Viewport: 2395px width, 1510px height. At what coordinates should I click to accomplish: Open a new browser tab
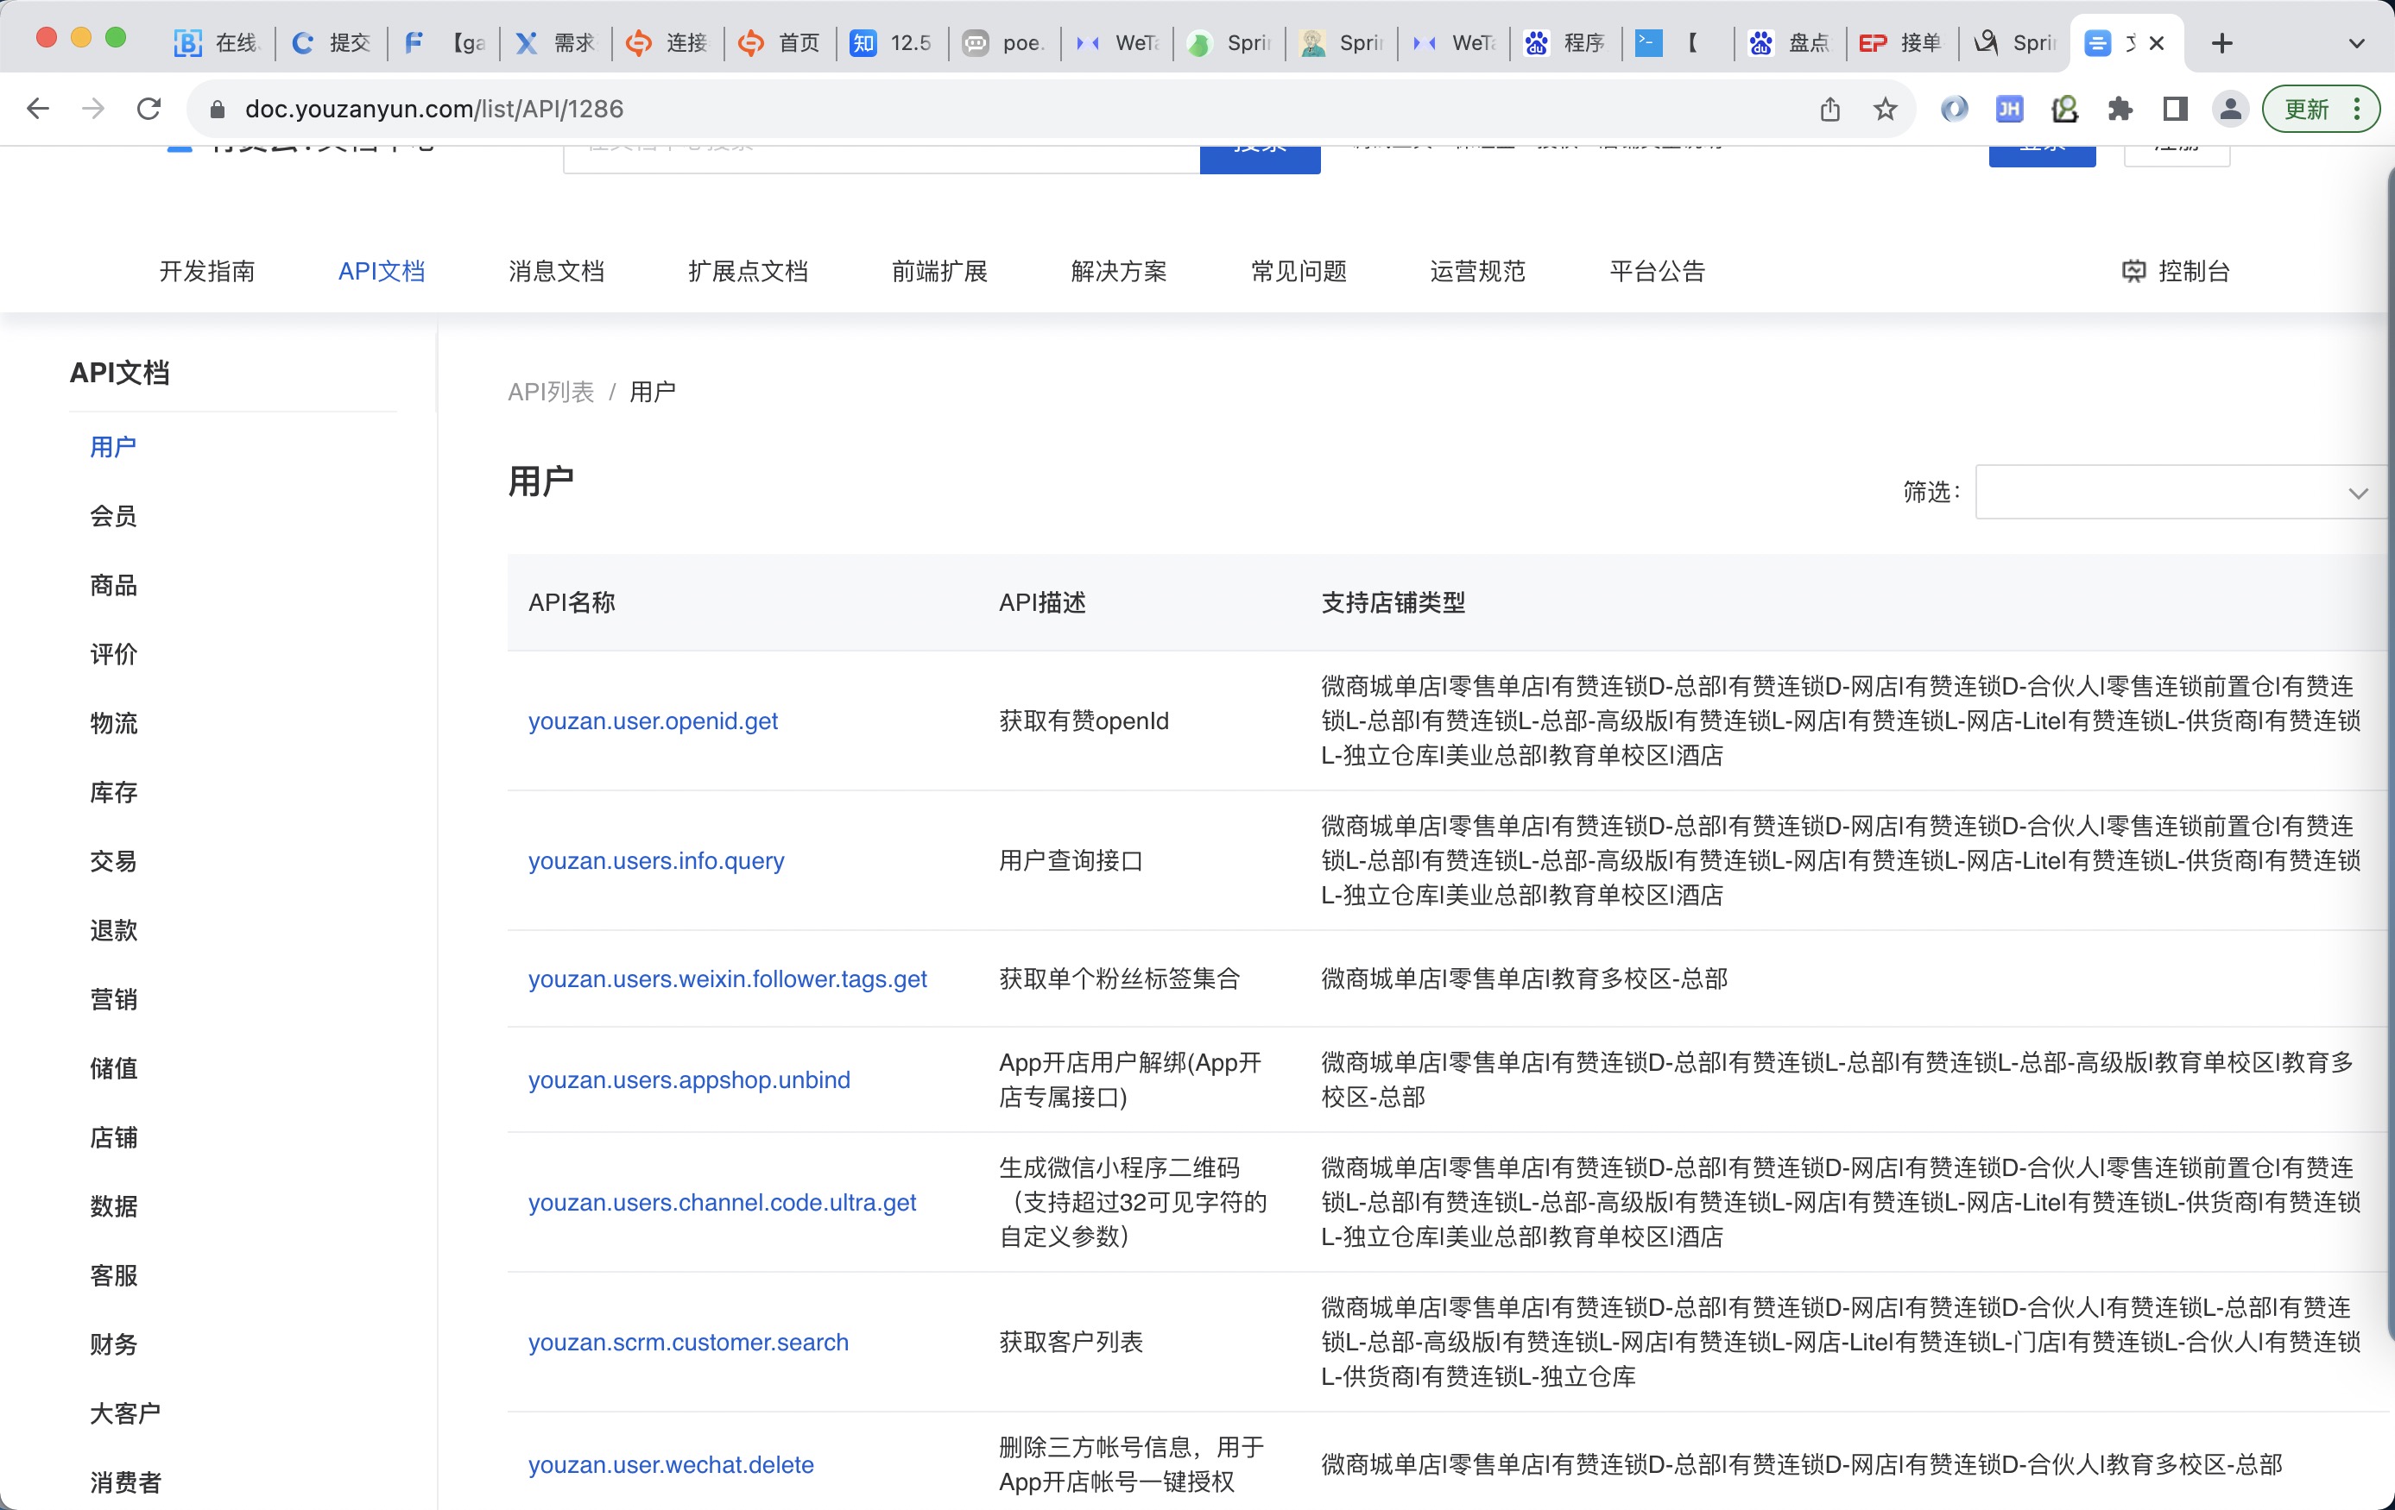click(x=2222, y=43)
